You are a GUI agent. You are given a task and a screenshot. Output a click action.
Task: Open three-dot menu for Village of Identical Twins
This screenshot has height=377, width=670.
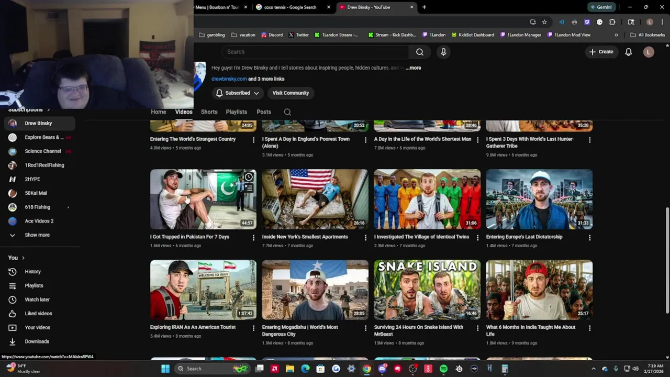coord(477,237)
